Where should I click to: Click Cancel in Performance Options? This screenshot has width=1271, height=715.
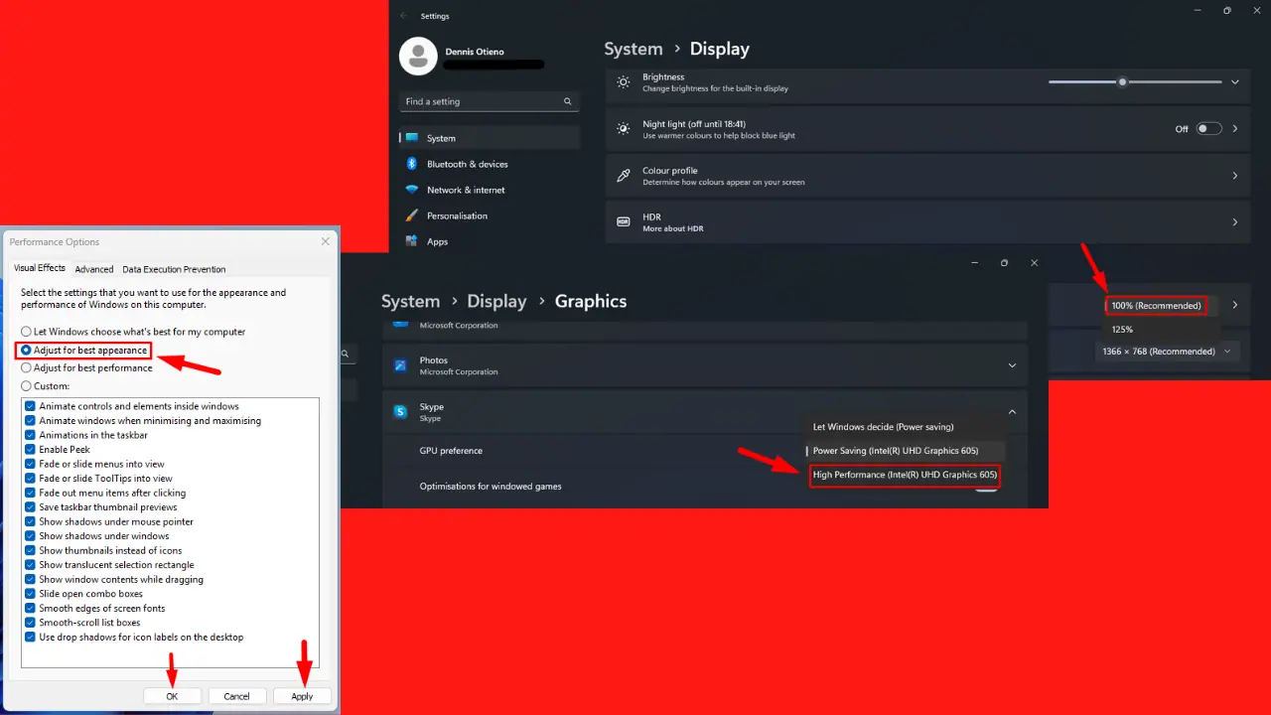pos(236,696)
